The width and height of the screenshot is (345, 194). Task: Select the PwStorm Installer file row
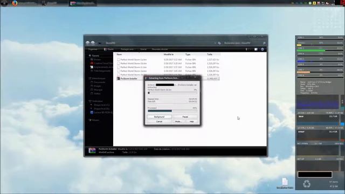click(x=168, y=79)
